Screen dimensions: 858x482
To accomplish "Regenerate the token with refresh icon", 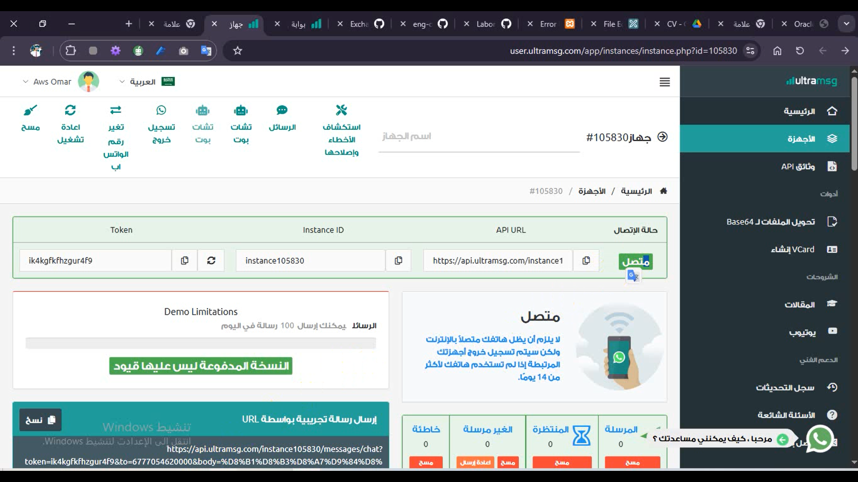I will 211,261.
